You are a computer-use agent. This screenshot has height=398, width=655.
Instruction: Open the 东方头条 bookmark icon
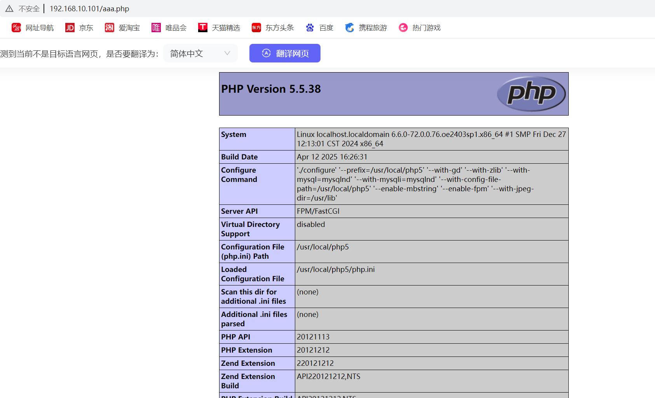click(x=256, y=28)
